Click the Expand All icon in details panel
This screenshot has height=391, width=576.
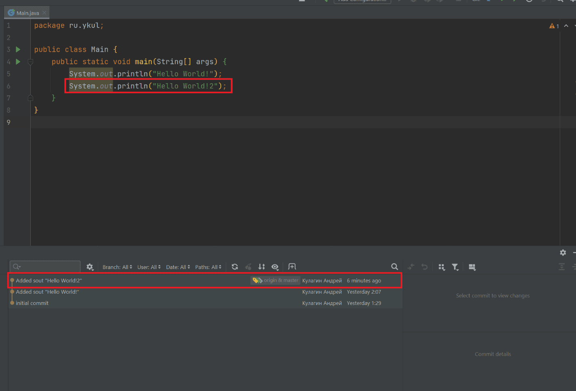click(561, 267)
